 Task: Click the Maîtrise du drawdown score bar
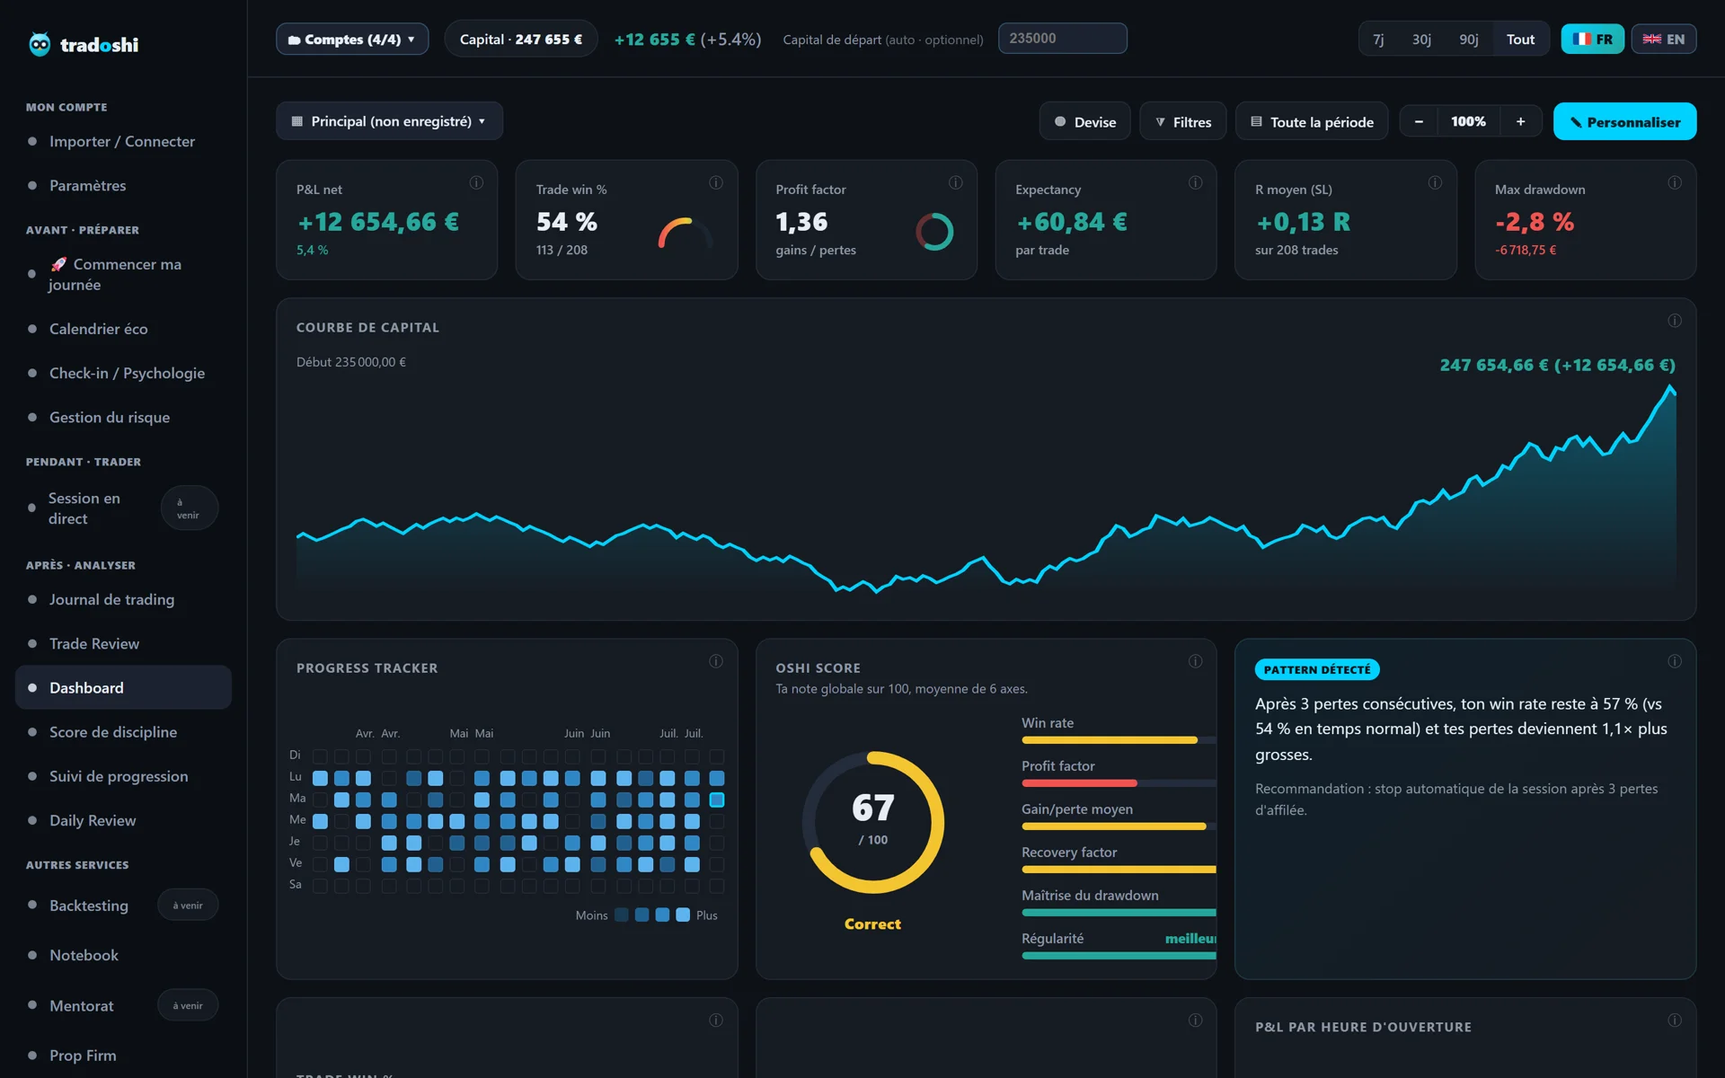tap(1119, 913)
